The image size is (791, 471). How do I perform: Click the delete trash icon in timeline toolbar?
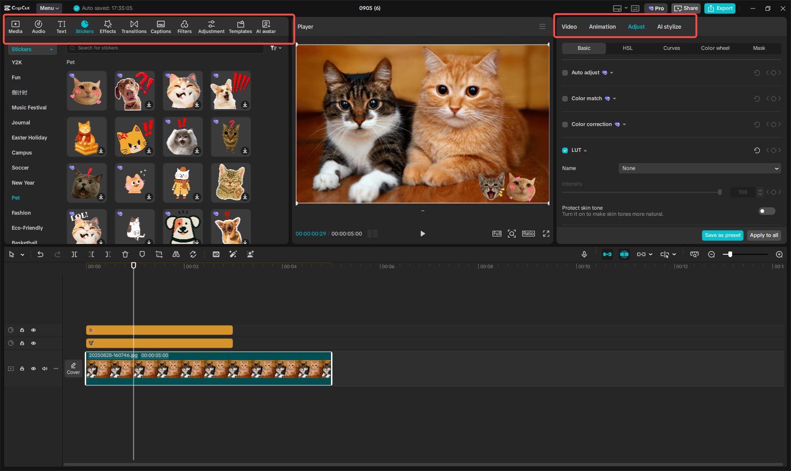(x=125, y=254)
